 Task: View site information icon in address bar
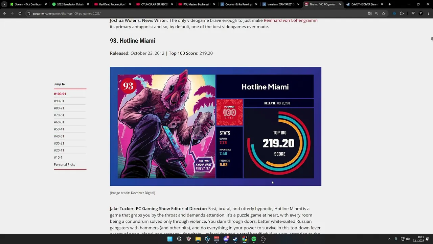click(29, 13)
